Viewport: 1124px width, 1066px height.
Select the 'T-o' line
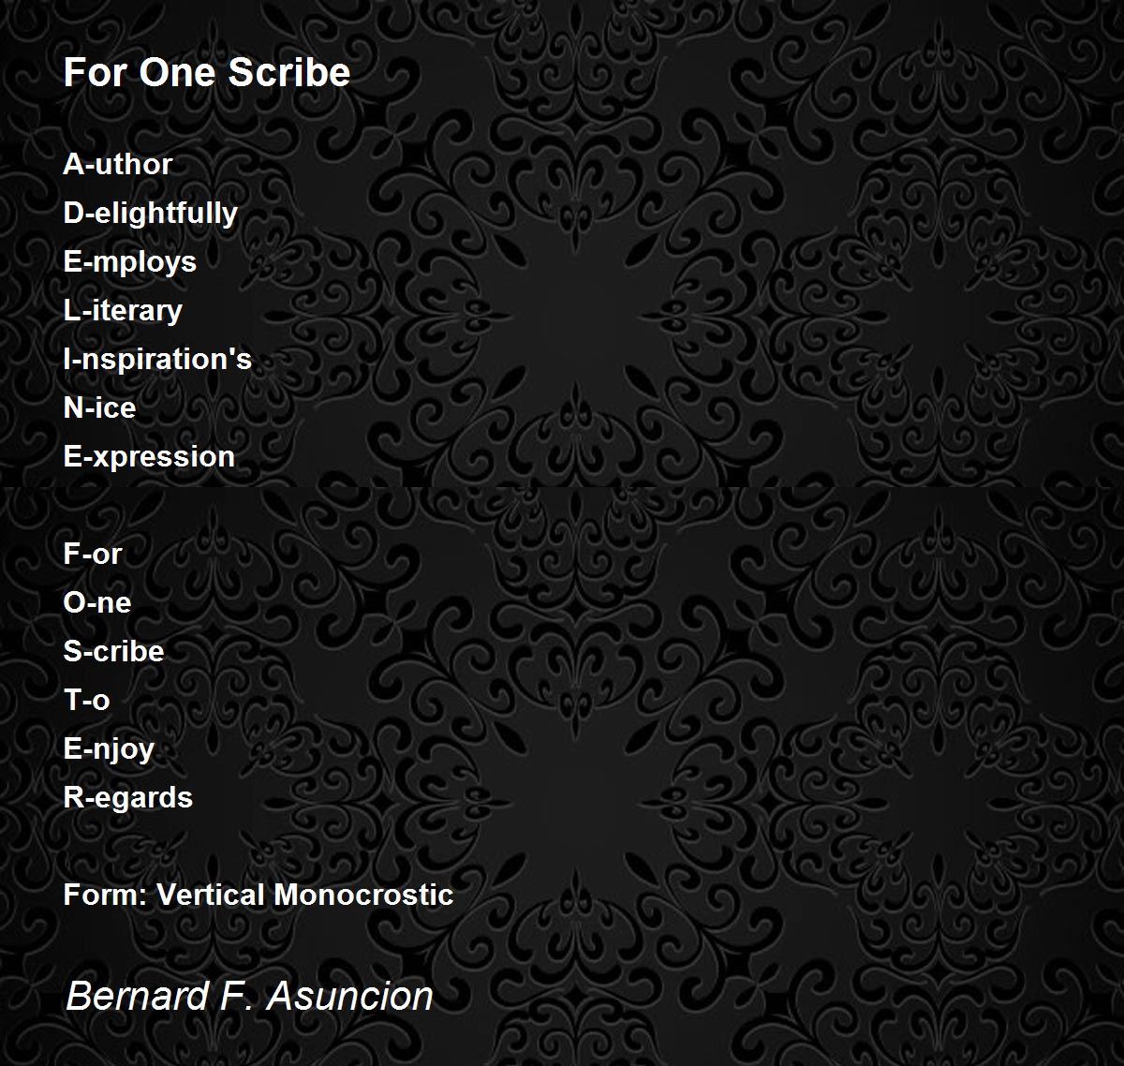coord(86,700)
